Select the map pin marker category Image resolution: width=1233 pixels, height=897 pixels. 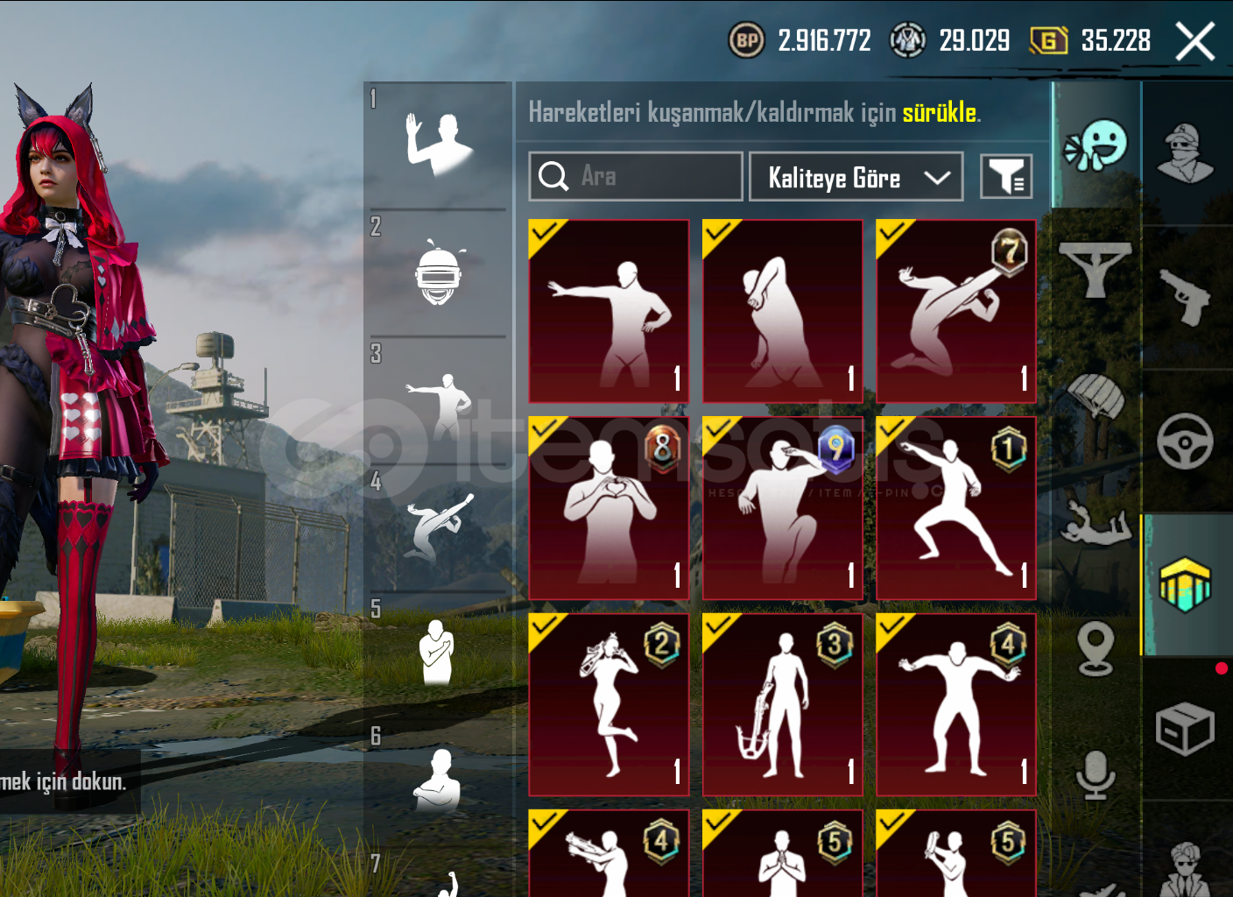[x=1096, y=649]
